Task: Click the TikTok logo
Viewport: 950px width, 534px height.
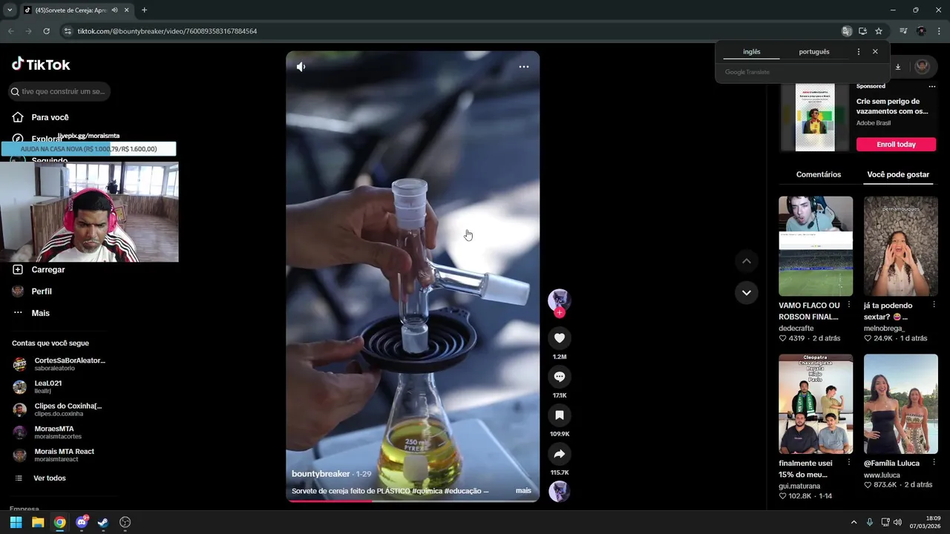Action: (41, 65)
